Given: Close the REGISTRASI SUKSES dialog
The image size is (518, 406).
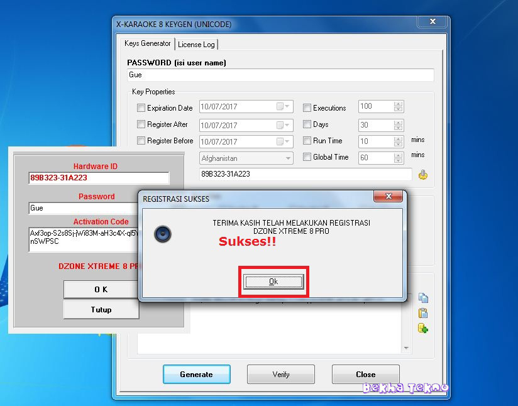Looking at the screenshot, I should tap(388, 196).
